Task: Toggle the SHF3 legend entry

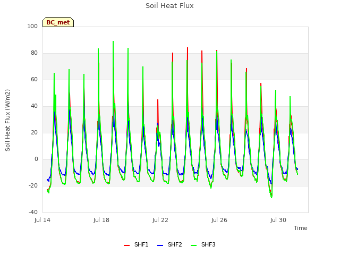Action: point(203,244)
